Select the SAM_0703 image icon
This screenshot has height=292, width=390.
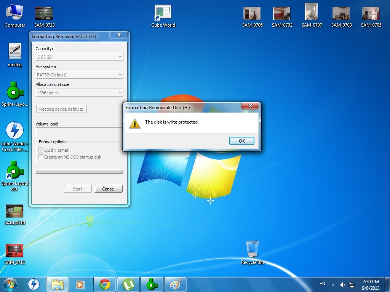click(341, 17)
